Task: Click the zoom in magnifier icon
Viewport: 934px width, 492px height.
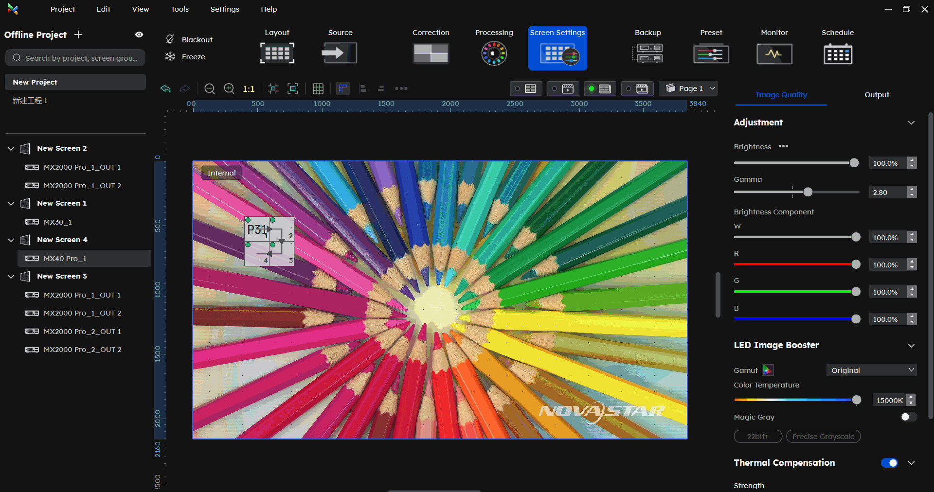Action: coord(229,88)
